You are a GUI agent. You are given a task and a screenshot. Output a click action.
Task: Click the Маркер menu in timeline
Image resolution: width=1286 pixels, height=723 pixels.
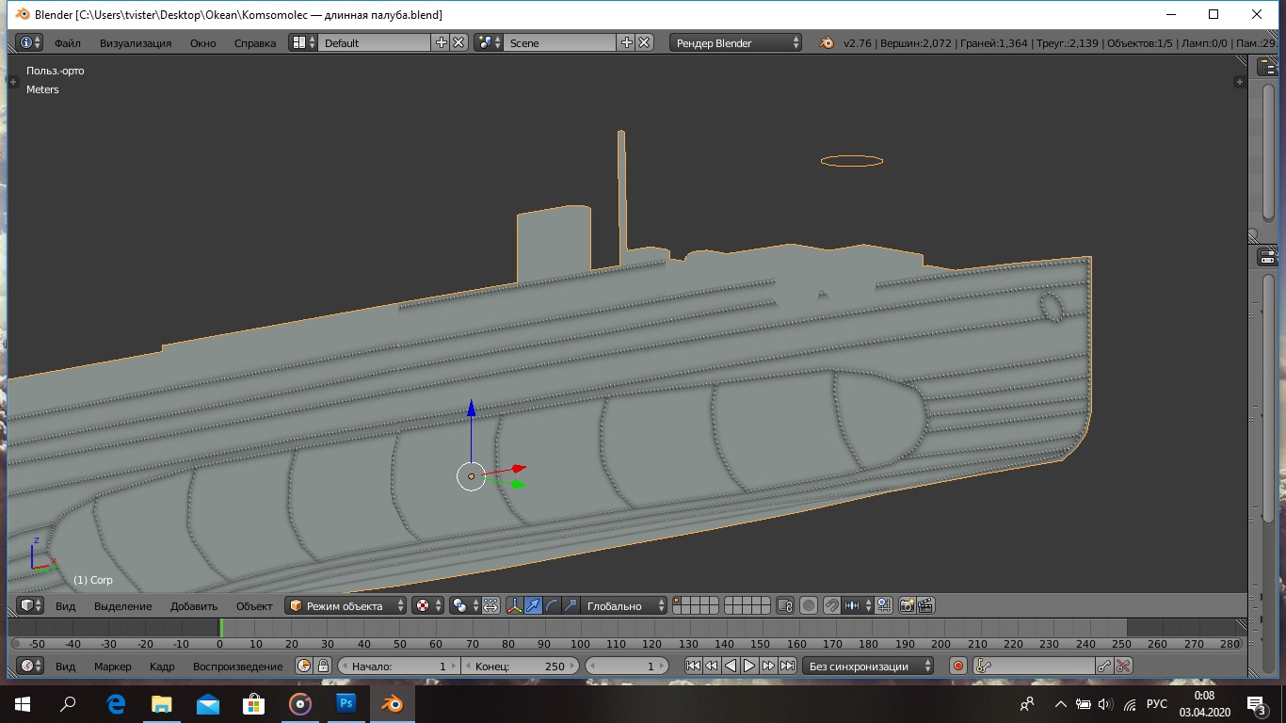click(113, 667)
